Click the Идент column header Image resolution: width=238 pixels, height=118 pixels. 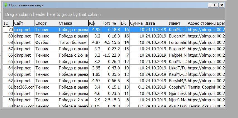177,23
